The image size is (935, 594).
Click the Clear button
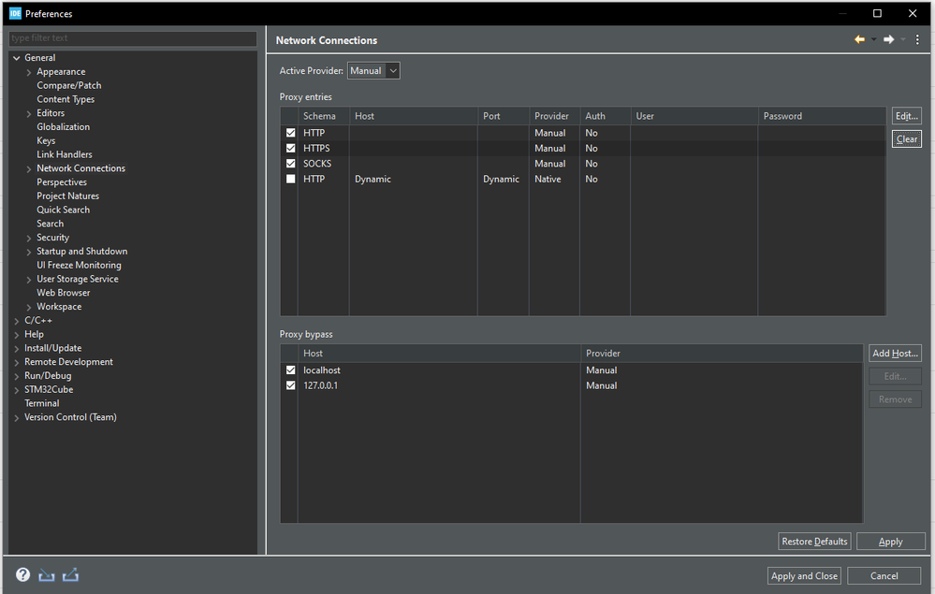click(x=906, y=138)
